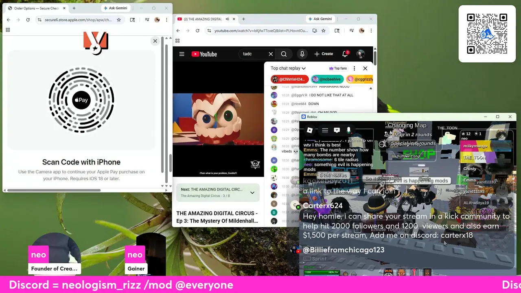Screen dimensions: 521x293
Task: Go back in the Apple Store window
Action: (x=9, y=20)
